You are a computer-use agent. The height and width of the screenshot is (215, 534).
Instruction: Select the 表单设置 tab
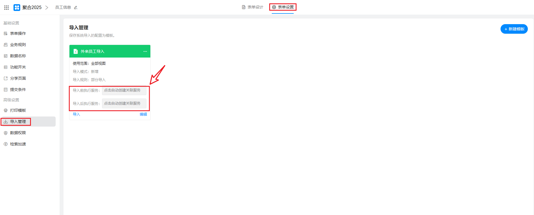(x=283, y=7)
